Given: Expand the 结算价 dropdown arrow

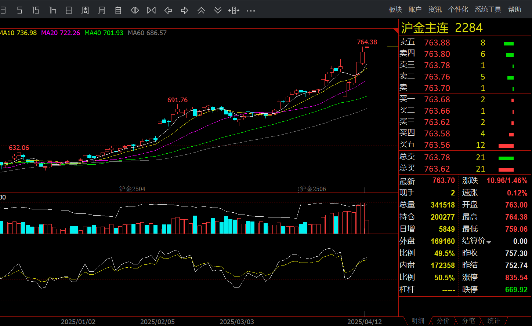Looking at the screenshot, I should pyautogui.click(x=489, y=242).
